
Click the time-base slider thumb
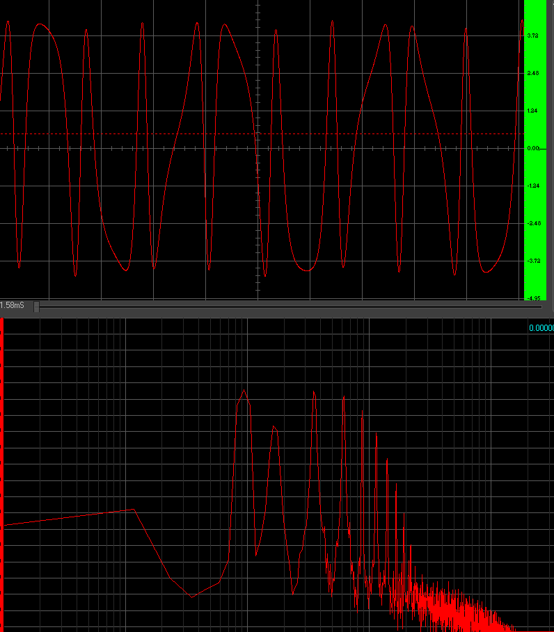click(x=36, y=306)
